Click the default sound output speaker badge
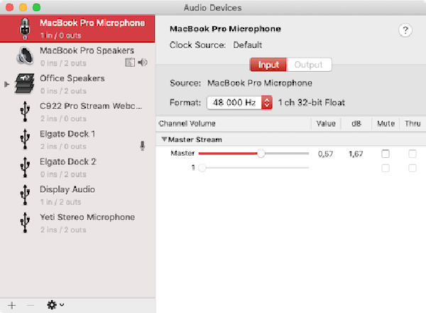426x313 pixels. (x=143, y=63)
